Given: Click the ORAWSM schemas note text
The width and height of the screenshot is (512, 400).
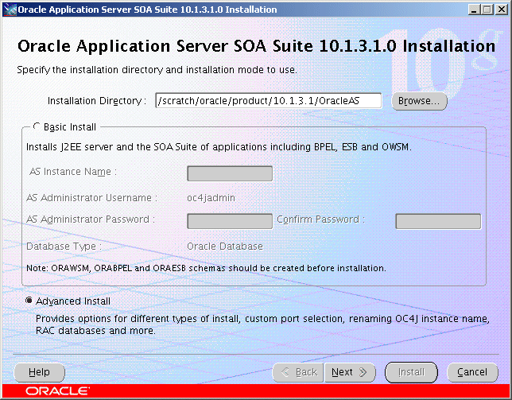Looking at the screenshot, I should click(206, 268).
